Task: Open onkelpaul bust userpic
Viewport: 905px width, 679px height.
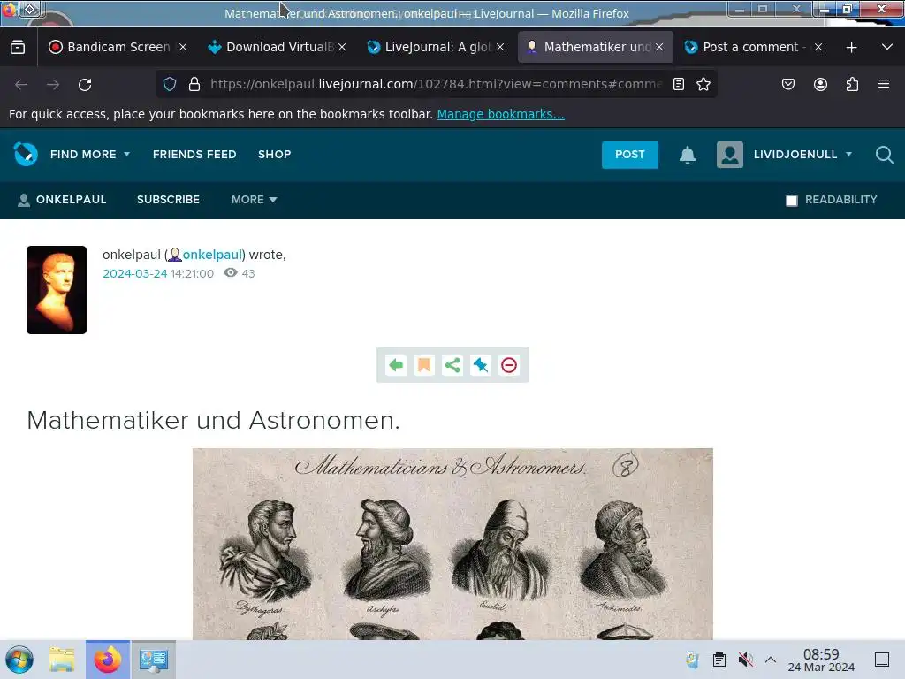Action: 57,290
